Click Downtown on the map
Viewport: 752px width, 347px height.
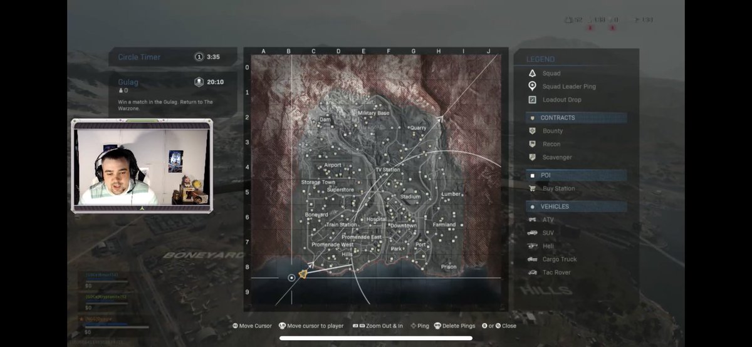[402, 225]
